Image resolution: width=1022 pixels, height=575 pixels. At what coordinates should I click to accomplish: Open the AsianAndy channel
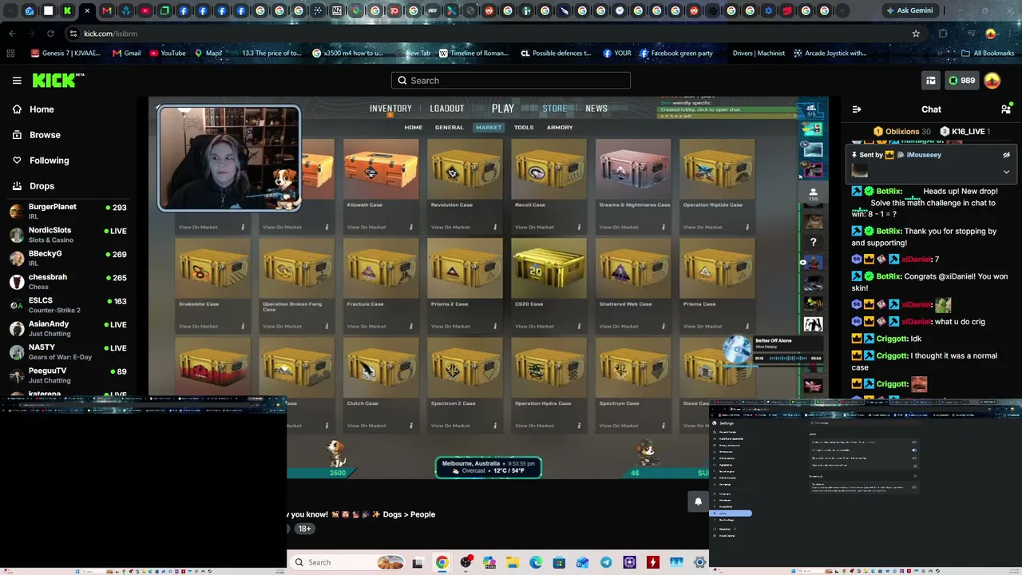[x=68, y=328]
